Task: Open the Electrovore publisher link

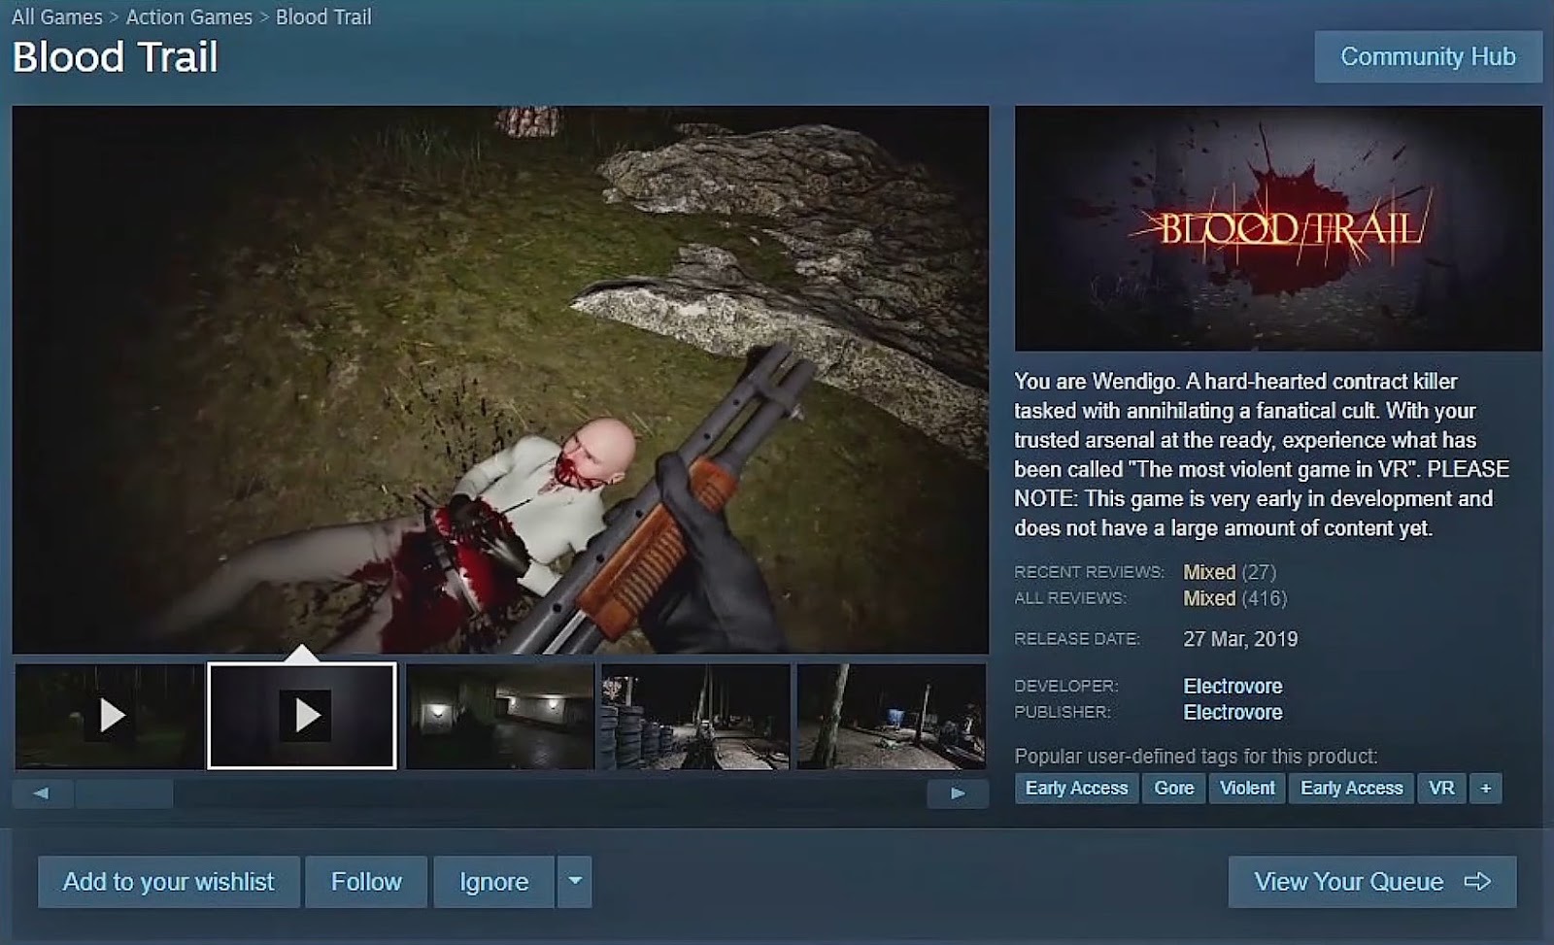Action: [1233, 712]
